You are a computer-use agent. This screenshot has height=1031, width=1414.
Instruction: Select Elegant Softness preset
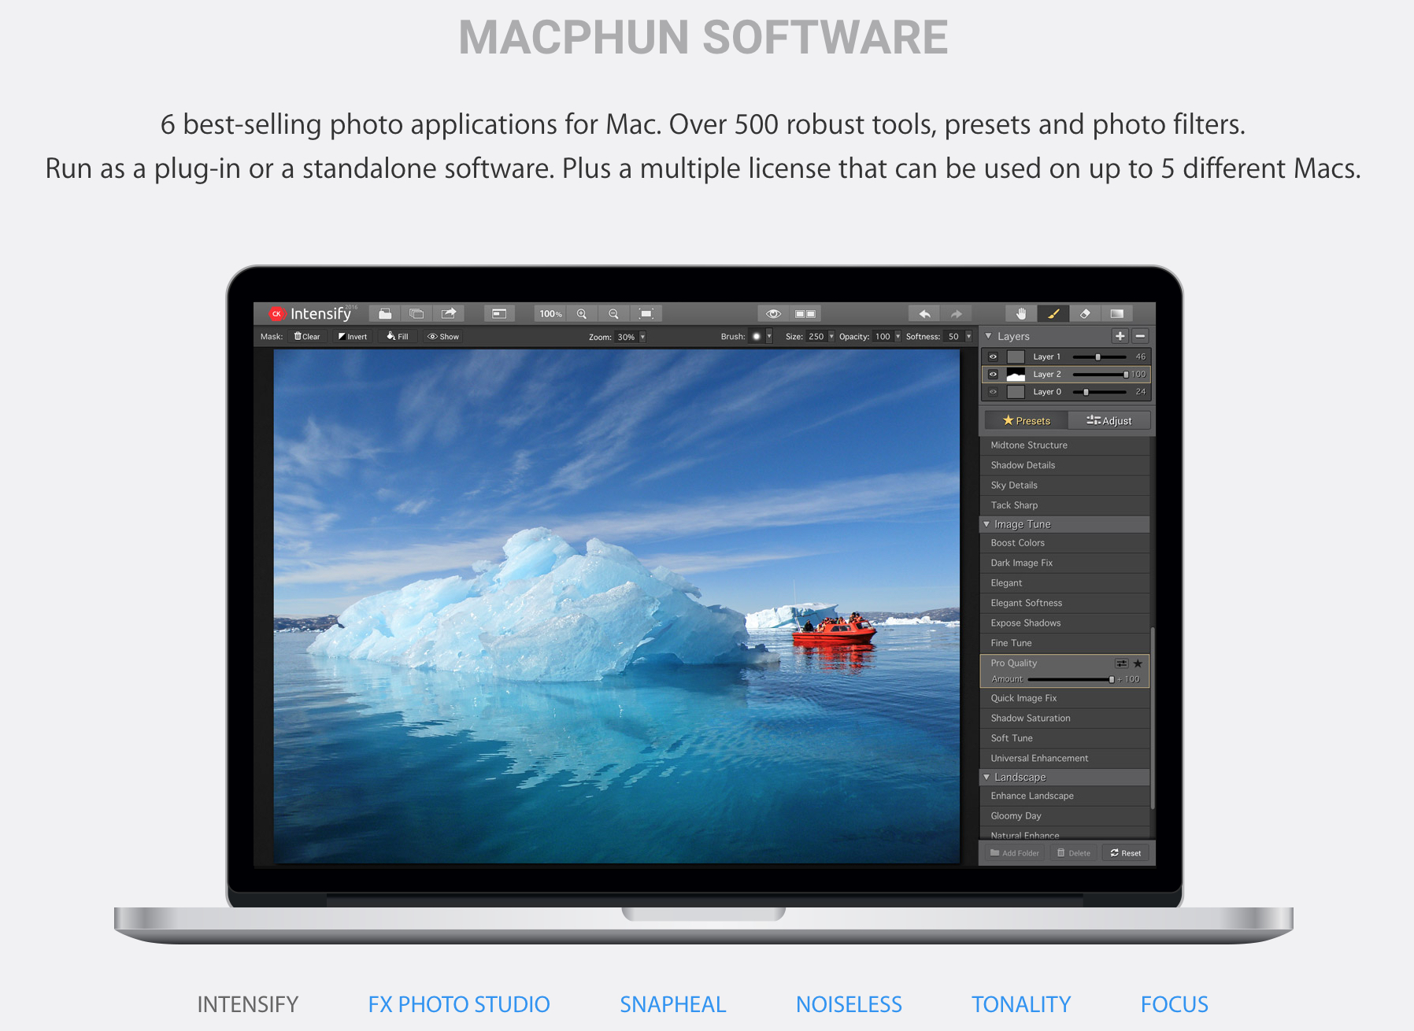[x=1064, y=603]
